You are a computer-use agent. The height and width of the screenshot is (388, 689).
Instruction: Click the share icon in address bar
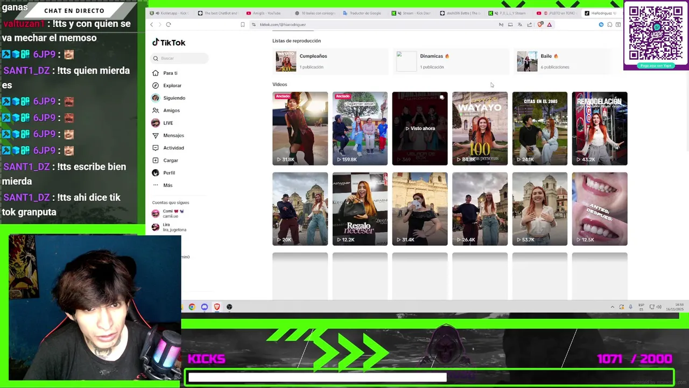click(530, 24)
